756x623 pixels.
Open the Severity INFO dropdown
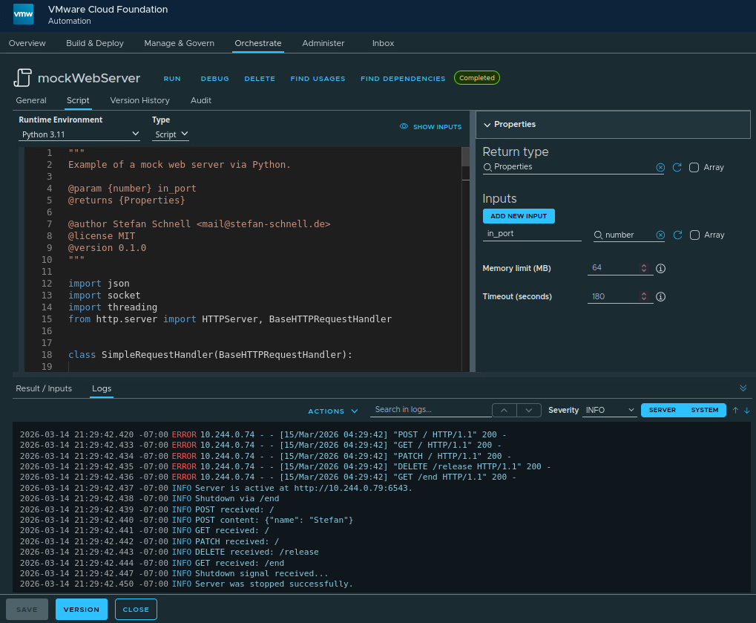[x=608, y=409]
